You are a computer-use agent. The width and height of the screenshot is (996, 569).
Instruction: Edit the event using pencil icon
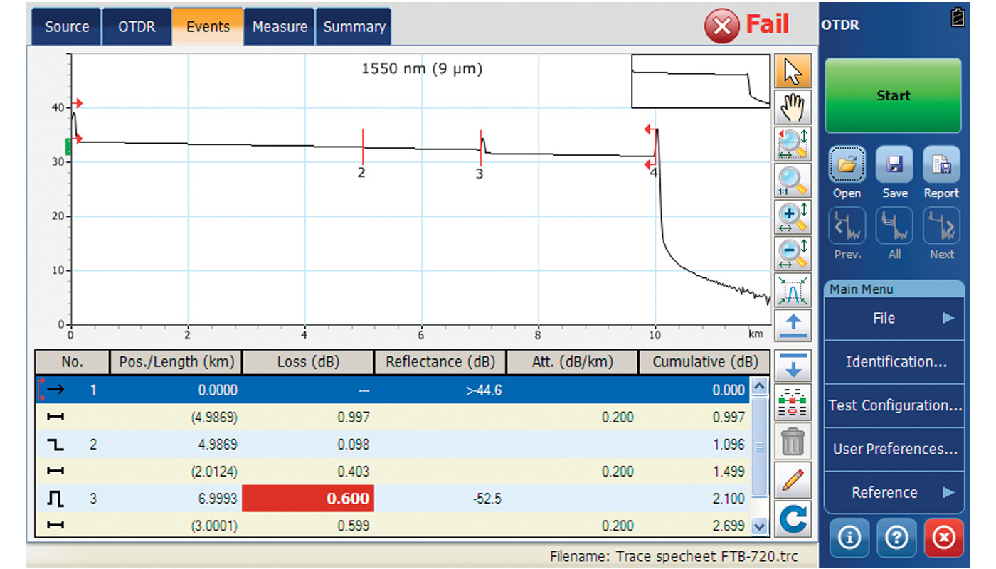coord(793,480)
